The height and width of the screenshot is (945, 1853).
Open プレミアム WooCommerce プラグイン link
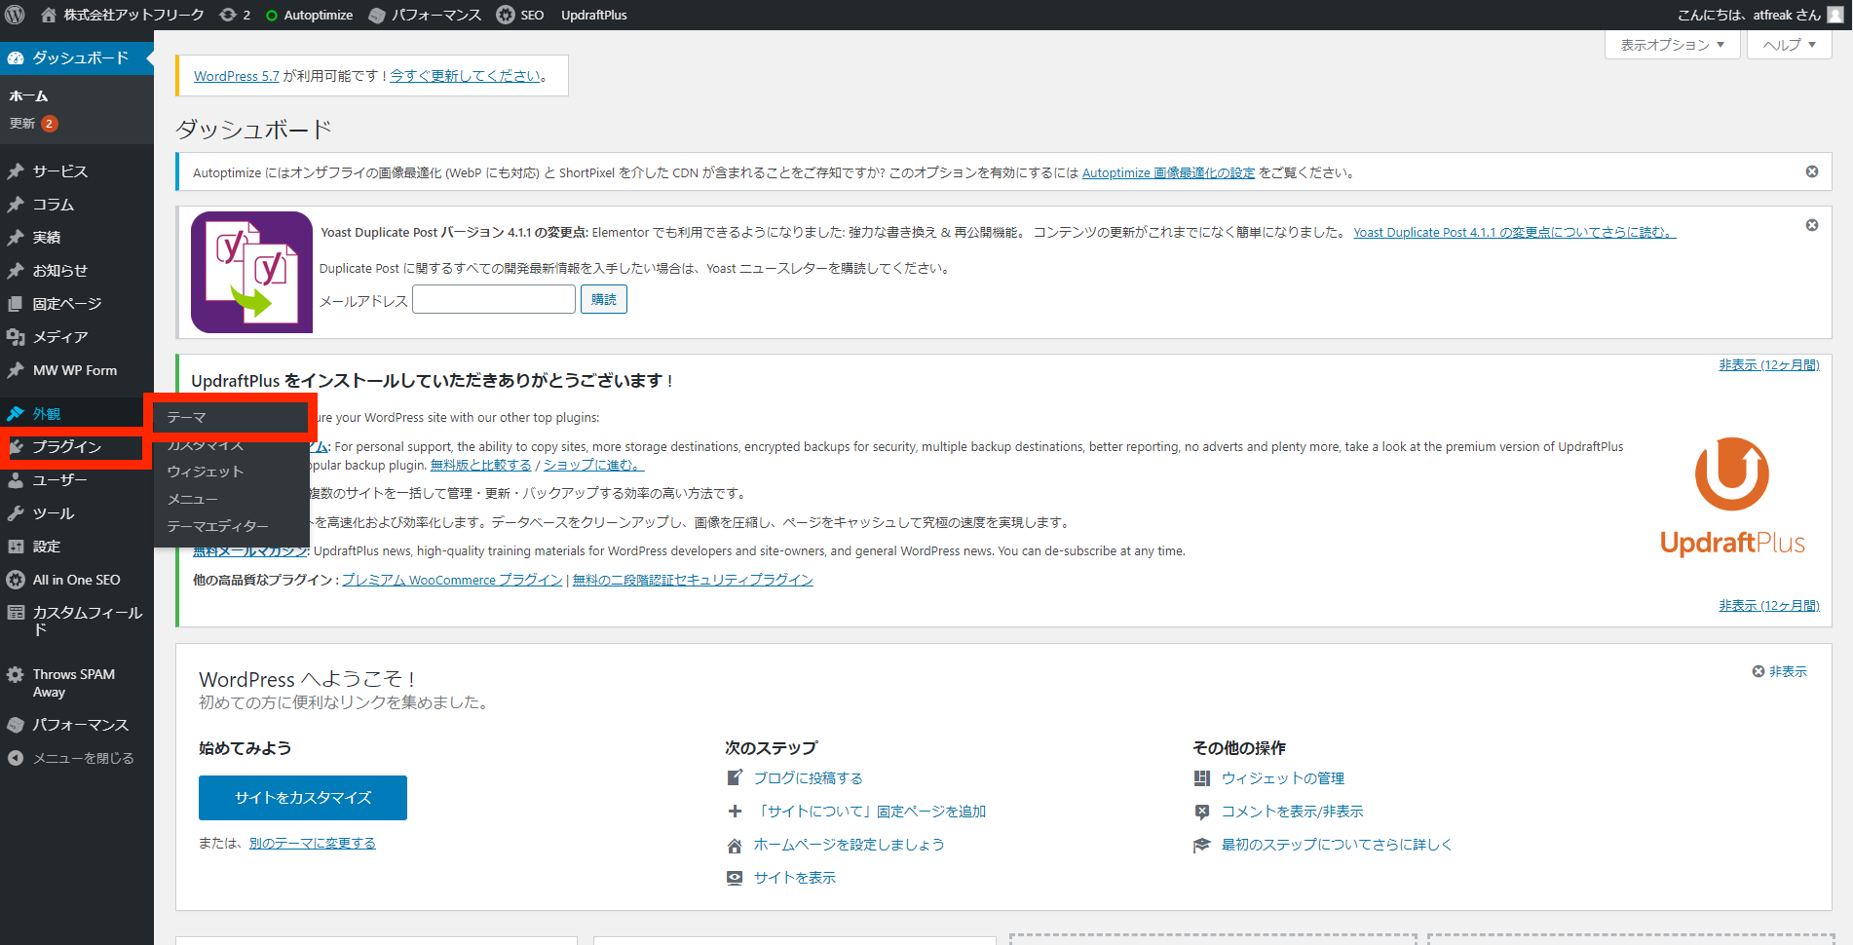452,580
